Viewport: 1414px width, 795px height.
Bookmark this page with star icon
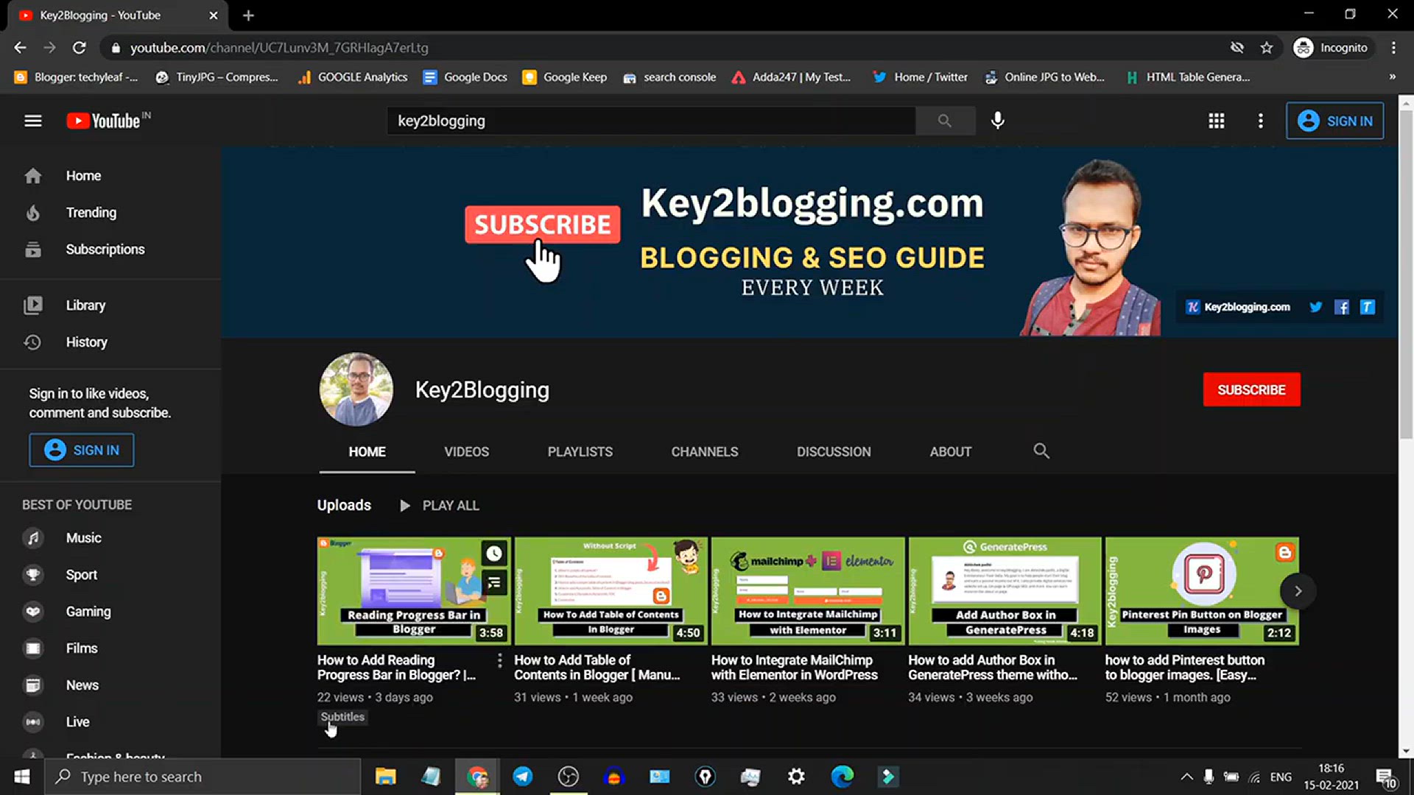tap(1267, 48)
